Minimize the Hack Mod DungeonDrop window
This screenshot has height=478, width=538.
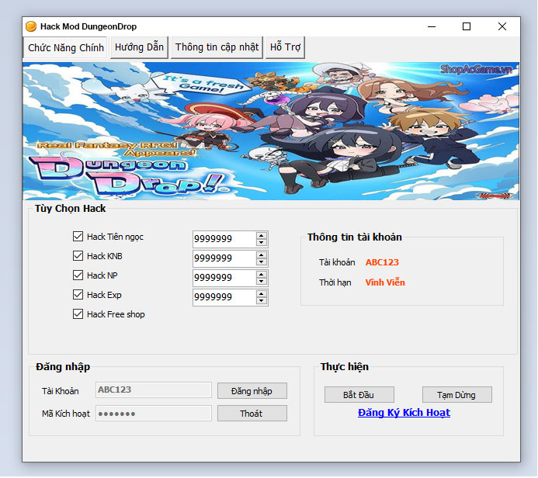click(x=432, y=26)
